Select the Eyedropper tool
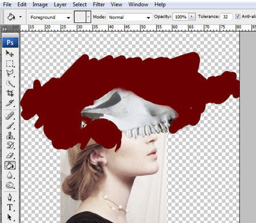The image size is (256, 223). (10, 103)
